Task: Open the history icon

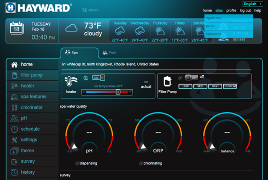Action: coord(14,172)
